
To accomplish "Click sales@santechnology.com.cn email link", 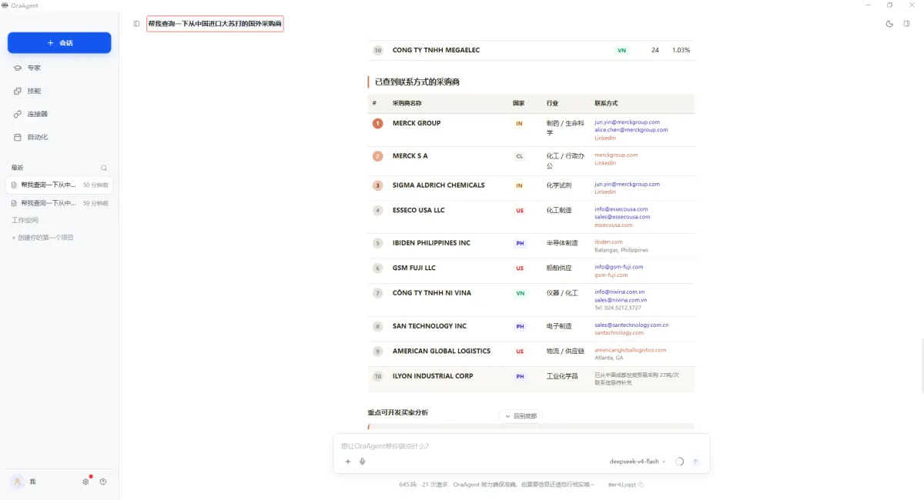I will [631, 325].
